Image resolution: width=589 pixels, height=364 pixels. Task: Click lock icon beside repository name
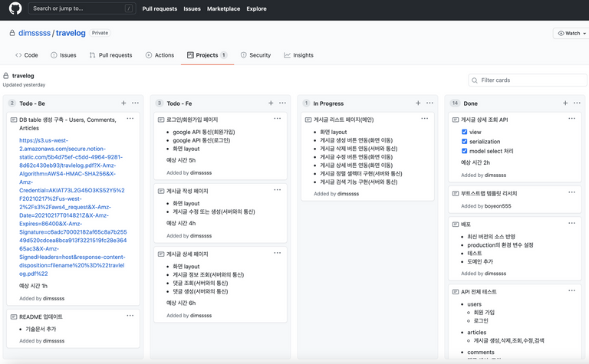[x=12, y=33]
